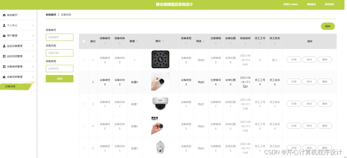The height and width of the screenshot is (158, 347).
Task: Check the checkbox for row 3
Action: point(84,104)
